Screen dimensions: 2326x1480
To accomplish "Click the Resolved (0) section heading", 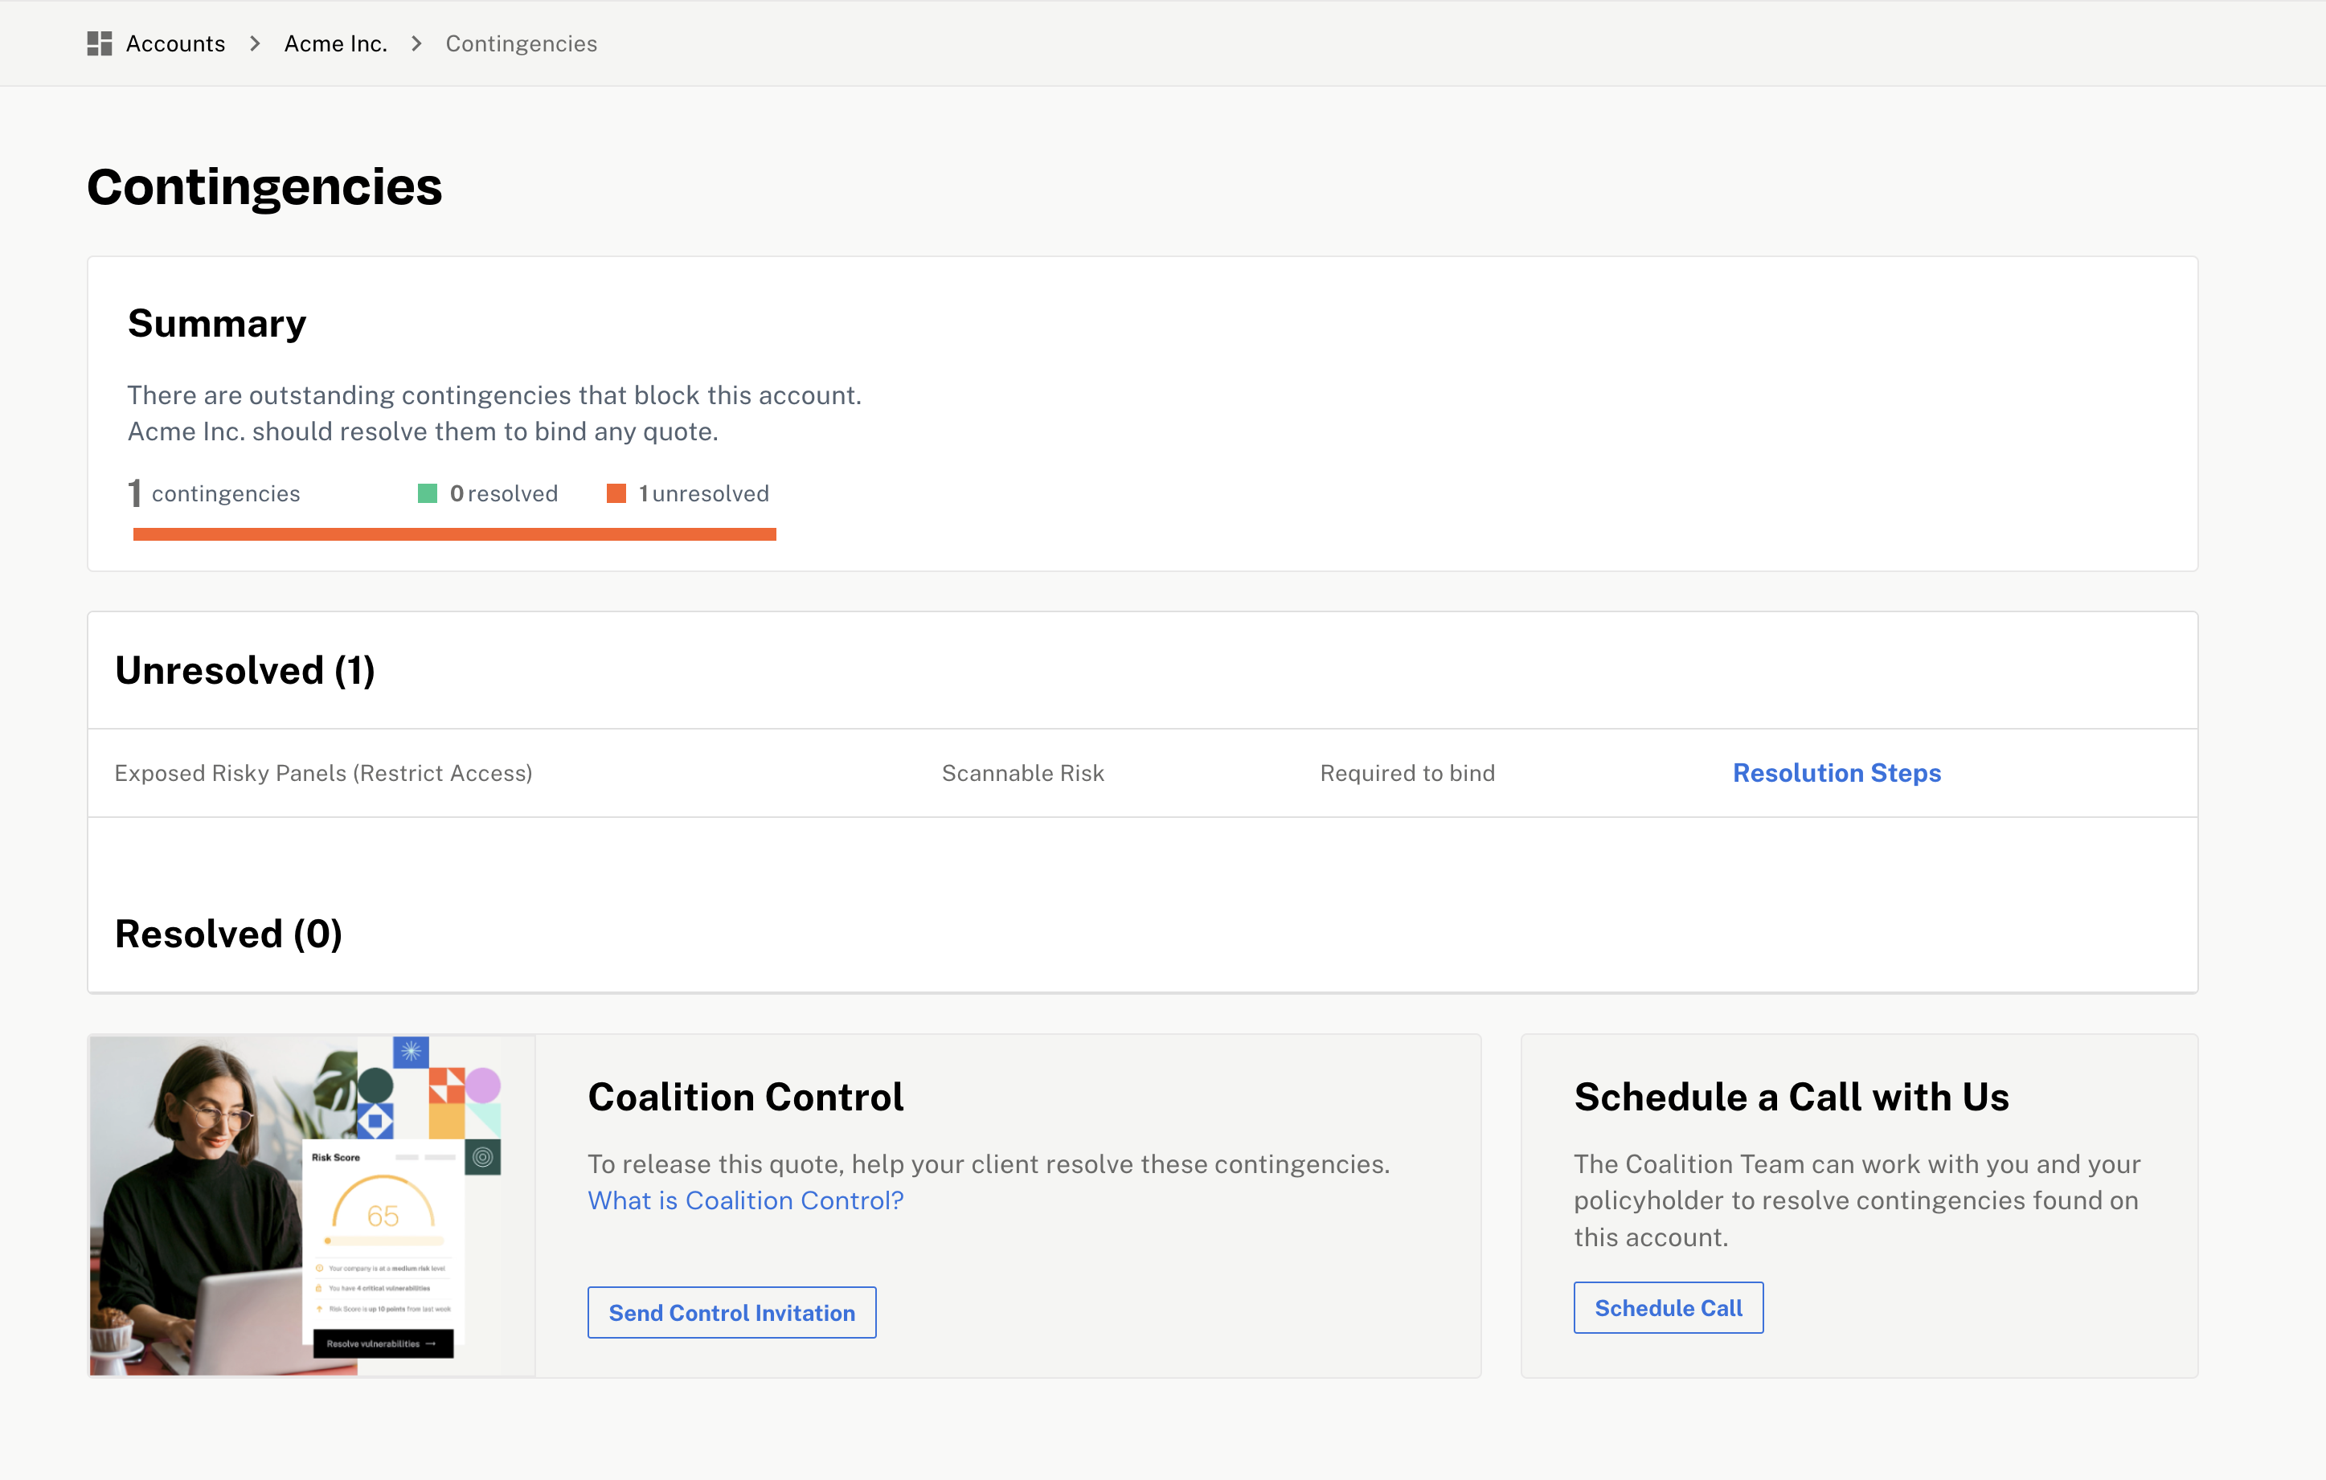I will tap(229, 934).
